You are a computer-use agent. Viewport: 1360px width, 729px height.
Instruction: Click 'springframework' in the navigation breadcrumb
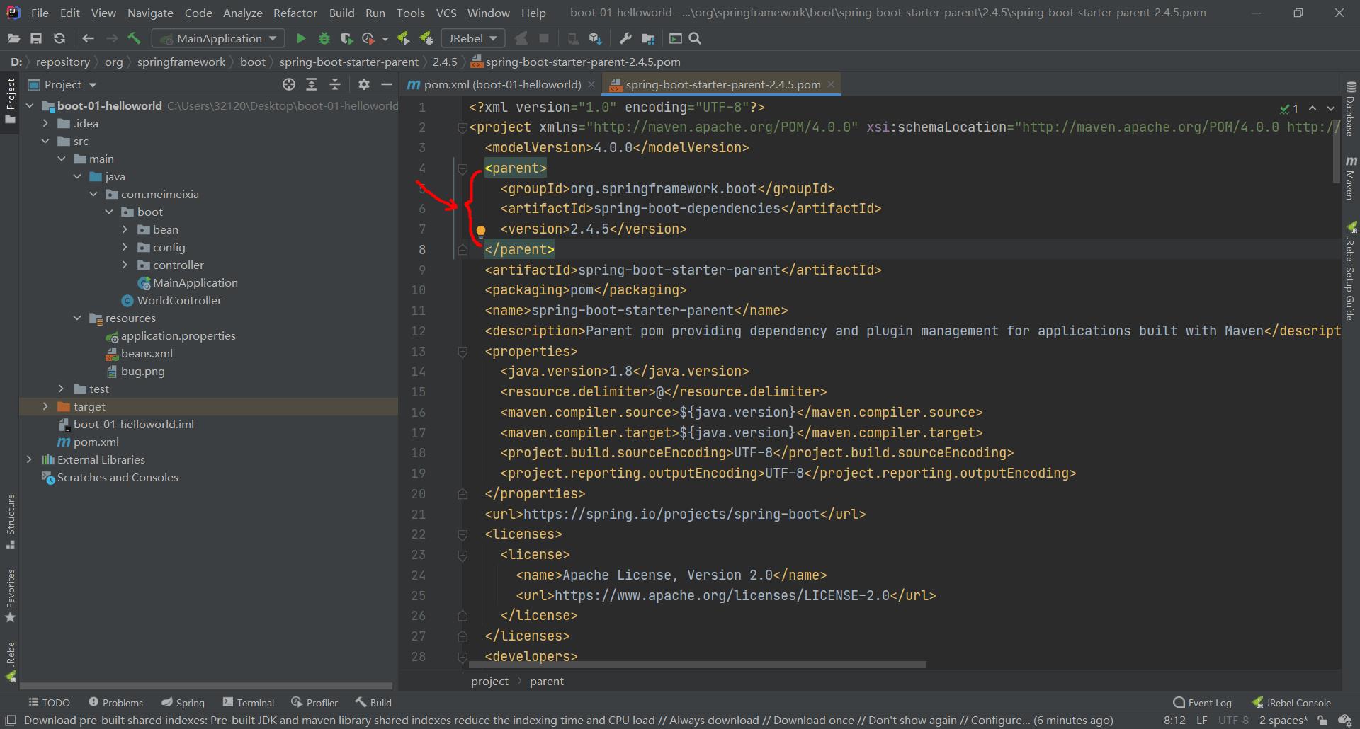click(181, 62)
